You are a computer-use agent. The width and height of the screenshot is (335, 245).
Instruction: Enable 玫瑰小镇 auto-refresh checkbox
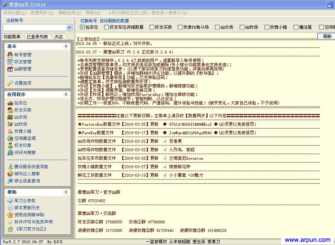click(x=267, y=27)
